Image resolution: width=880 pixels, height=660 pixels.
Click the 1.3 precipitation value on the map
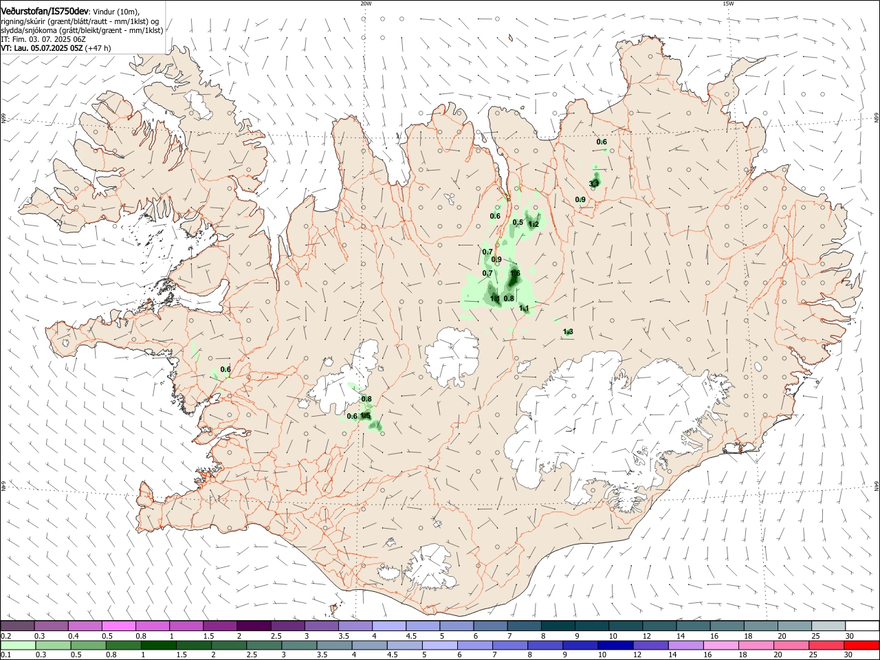(x=568, y=332)
